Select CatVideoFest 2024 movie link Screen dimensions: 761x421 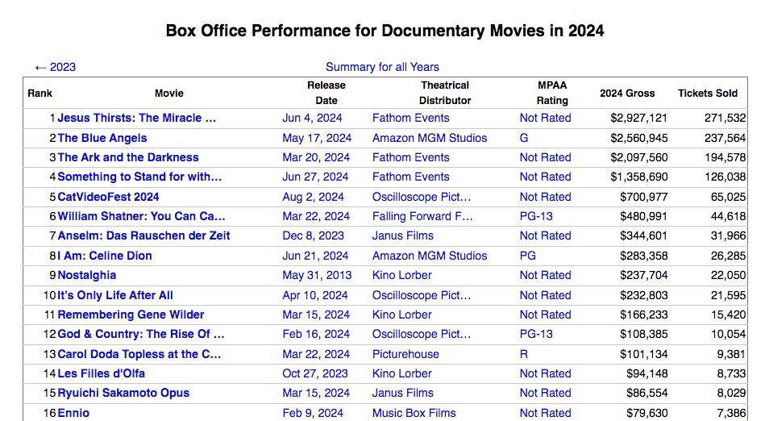(108, 197)
